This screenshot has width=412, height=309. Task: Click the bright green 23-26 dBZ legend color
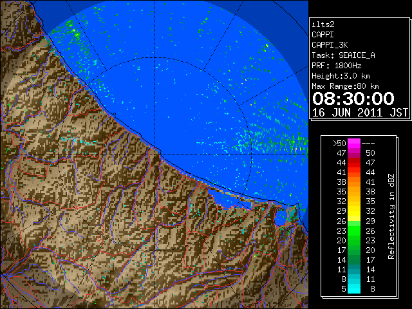click(x=354, y=230)
